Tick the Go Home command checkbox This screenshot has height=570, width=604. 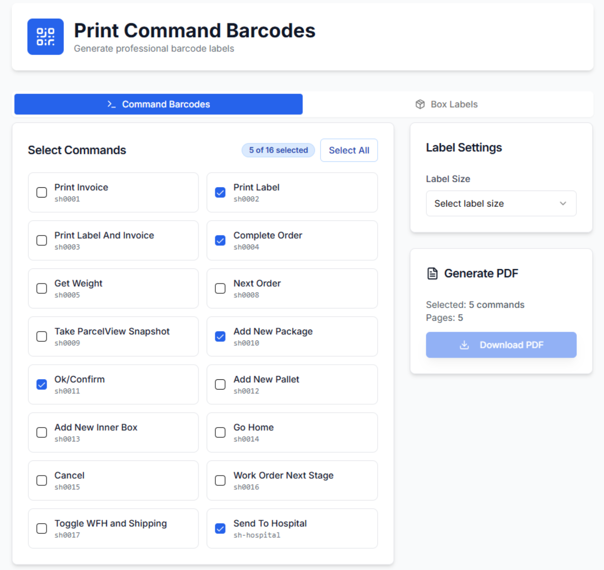220,432
